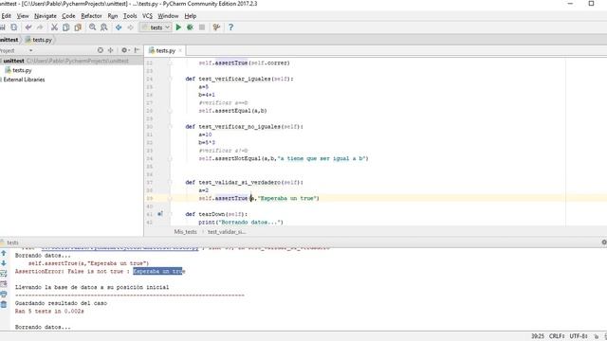Screen dimensions: 607x341
Task: Open the Refactor menu
Action: pyautogui.click(x=91, y=16)
